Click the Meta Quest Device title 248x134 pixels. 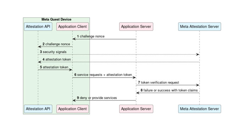tap(56, 19)
